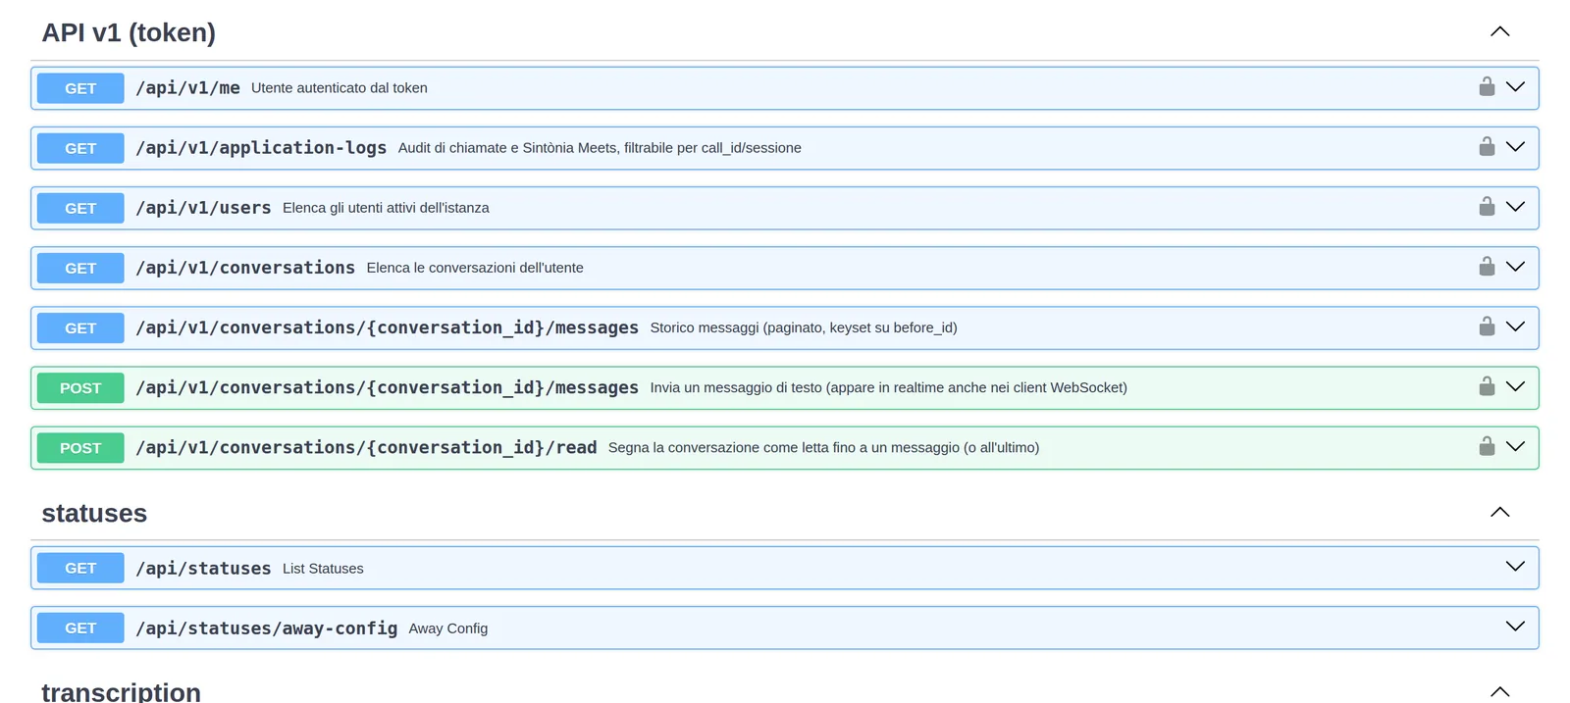Click the 'Away Config' description

coord(448,628)
